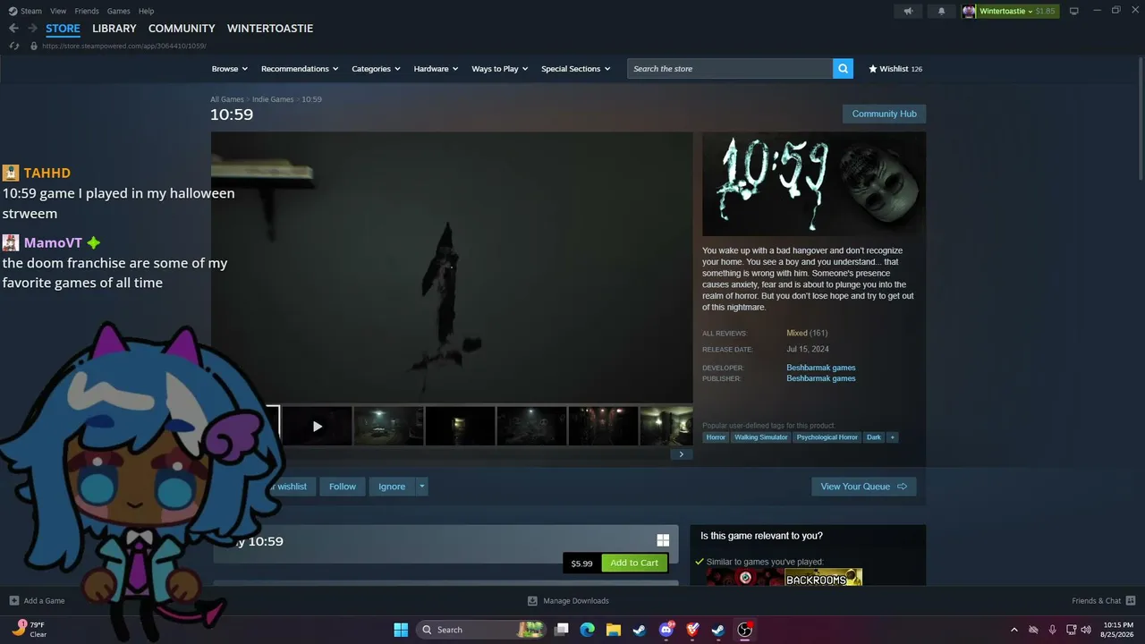Image resolution: width=1145 pixels, height=644 pixels.
Task: Advance the screenshot strip with right arrow
Action: (681, 454)
